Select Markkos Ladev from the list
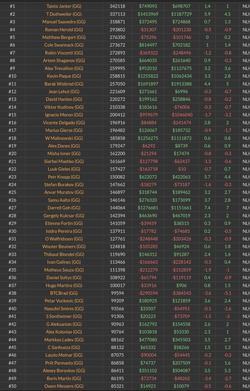The image size is (250, 391). pos(64,340)
